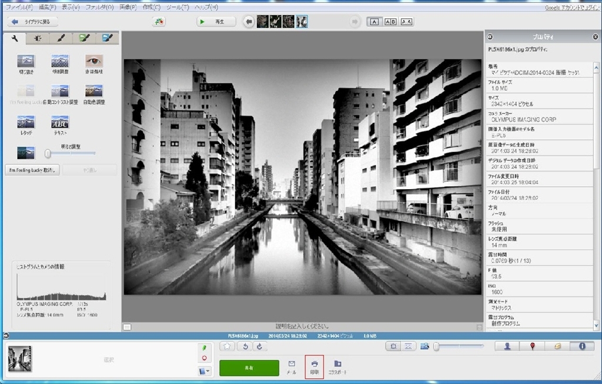Click the photo thumbnail in the tray
Image resolution: width=602 pixels, height=384 pixels.
(x=20, y=359)
